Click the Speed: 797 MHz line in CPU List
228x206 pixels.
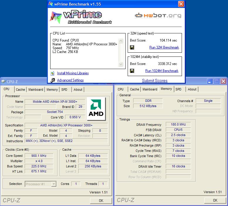65,48
